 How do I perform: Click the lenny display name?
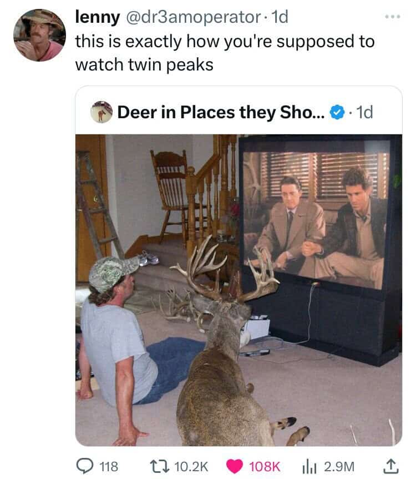[98, 17]
